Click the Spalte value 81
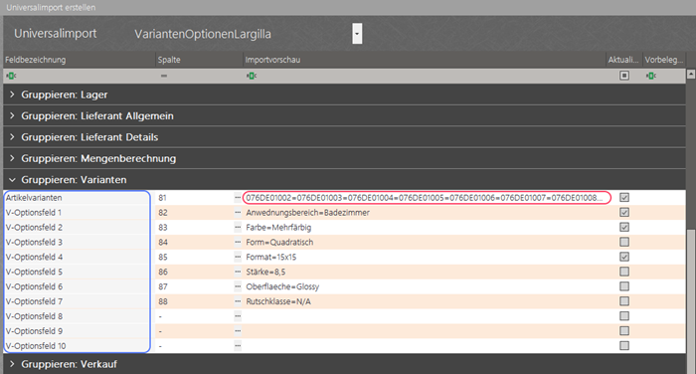Viewport: 696px width, 374px height. pyautogui.click(x=162, y=198)
